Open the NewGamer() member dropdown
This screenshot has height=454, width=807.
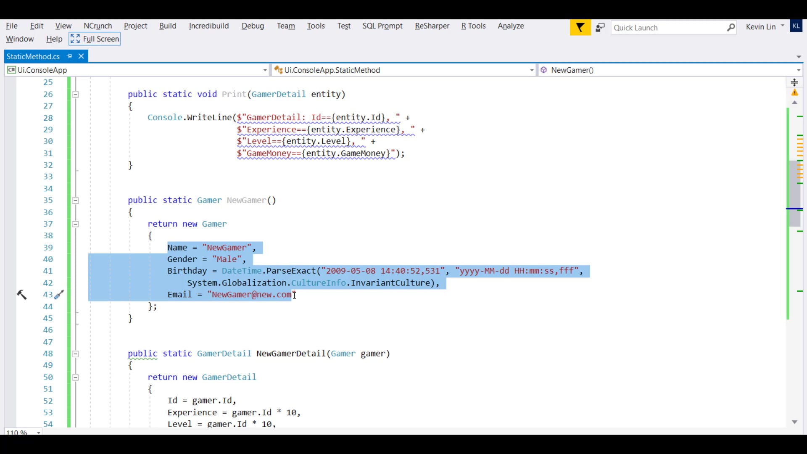click(798, 70)
